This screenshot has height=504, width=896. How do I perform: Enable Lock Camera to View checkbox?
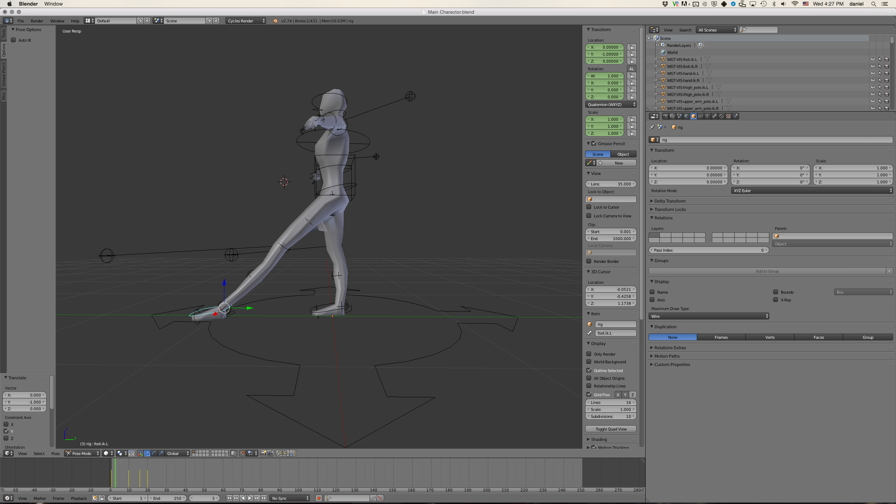tap(589, 216)
